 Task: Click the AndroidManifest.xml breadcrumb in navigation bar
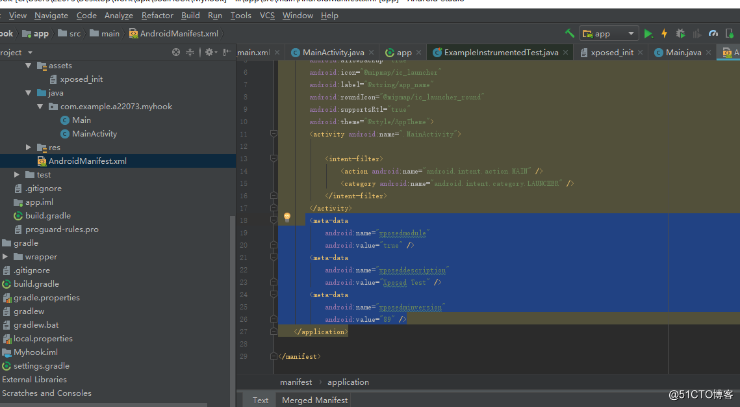tap(173, 34)
